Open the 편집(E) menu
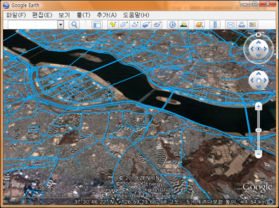The image size is (279, 208). 42,15
